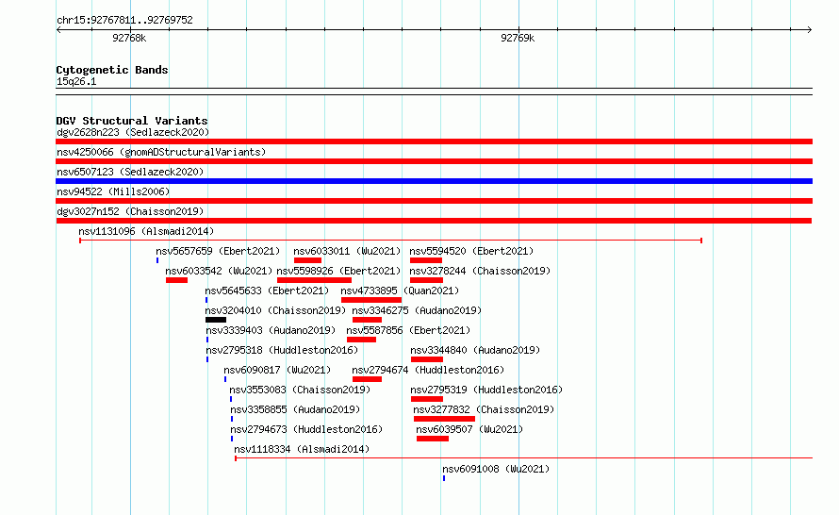Click nsv6090817 (Wu2021) label
Screen dimensions: 839x515
(x=277, y=370)
